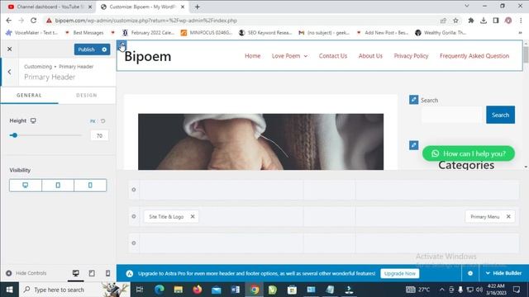The height and width of the screenshot is (297, 529).
Task: Click the Upgrade Now button
Action: (400, 273)
